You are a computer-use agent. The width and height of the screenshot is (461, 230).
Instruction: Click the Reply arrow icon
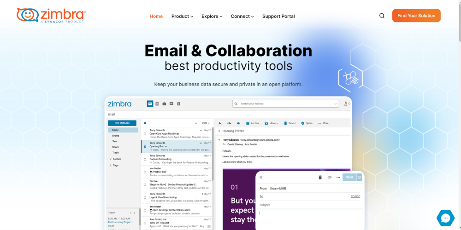pos(220,123)
